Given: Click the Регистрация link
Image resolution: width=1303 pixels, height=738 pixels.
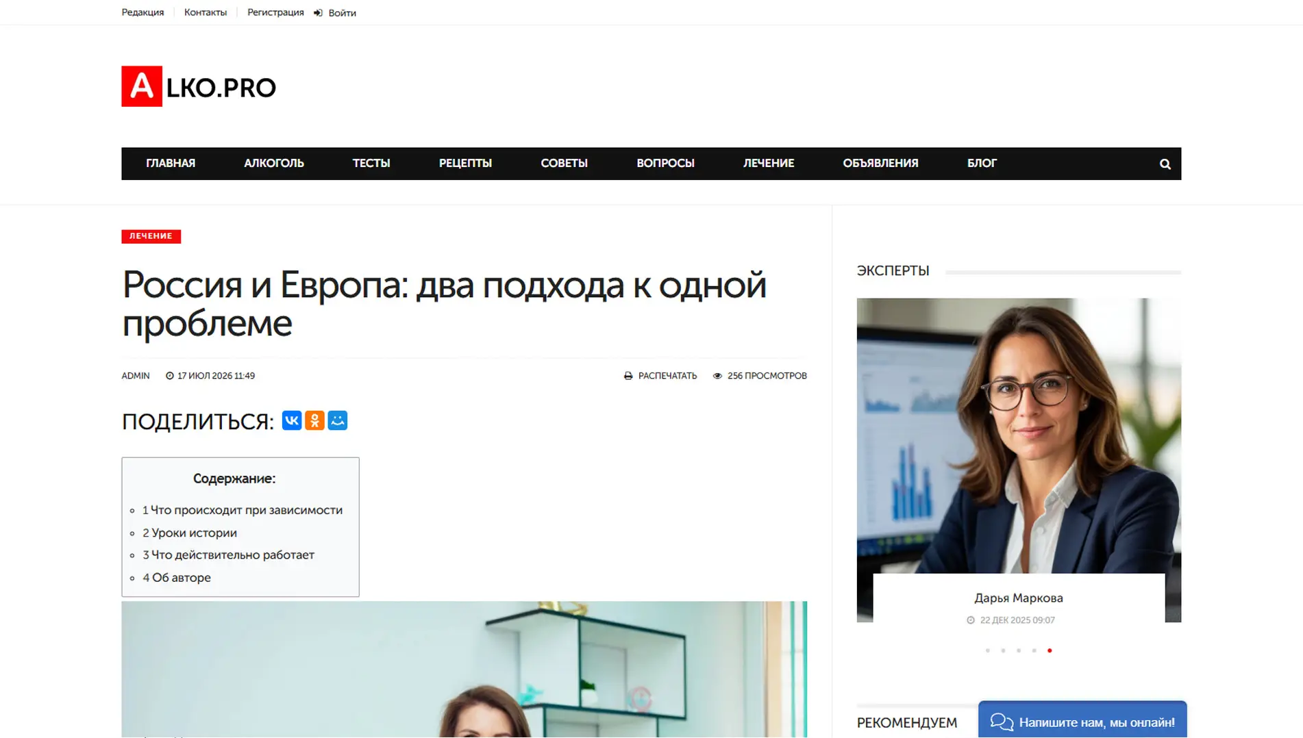Looking at the screenshot, I should (275, 12).
